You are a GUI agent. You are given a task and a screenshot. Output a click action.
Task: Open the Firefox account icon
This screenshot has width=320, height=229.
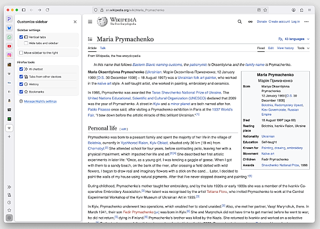(x=293, y=10)
